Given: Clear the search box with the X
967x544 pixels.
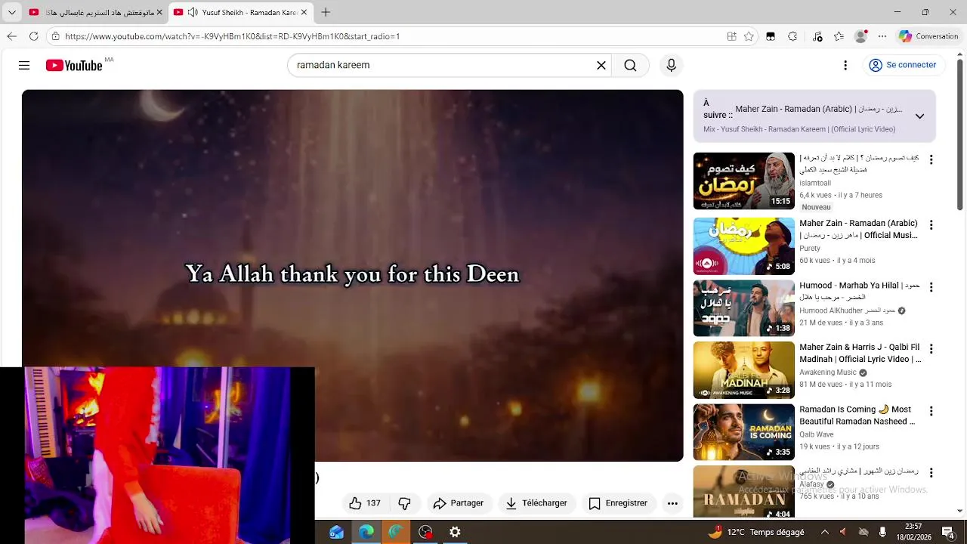Looking at the screenshot, I should coord(601,66).
